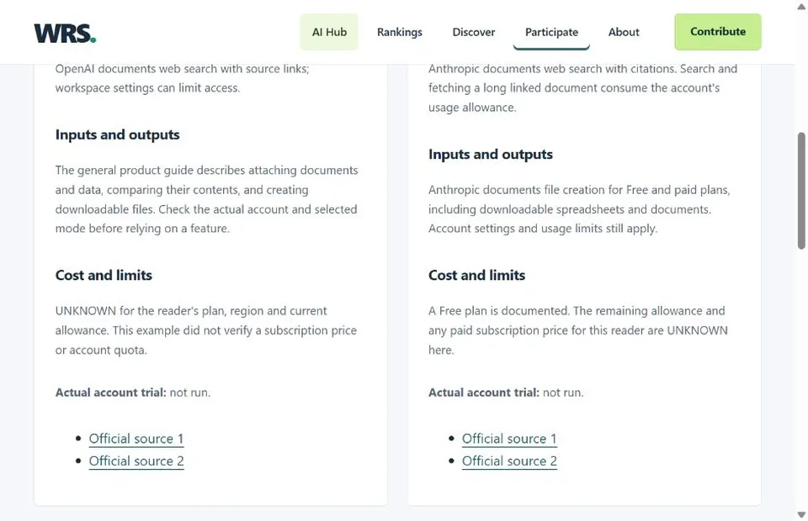Open Official source 2 in OpenAI card

tap(136, 461)
